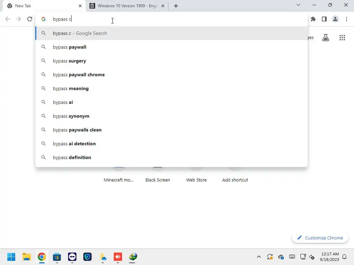Click the Google G icon in address bar
The height and width of the screenshot is (265, 354).
click(x=44, y=19)
